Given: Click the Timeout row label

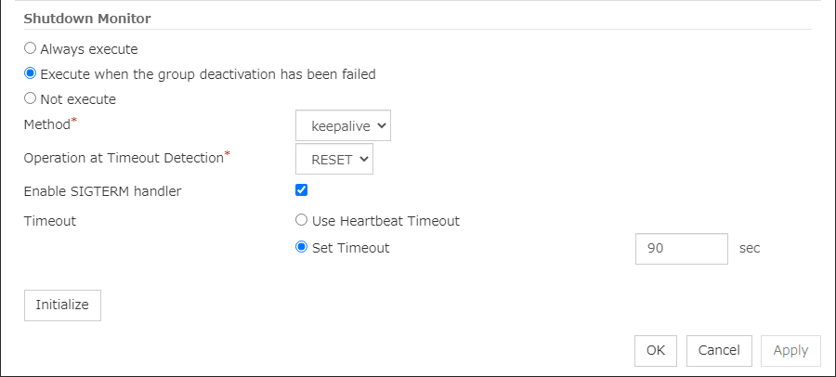Looking at the screenshot, I should [x=50, y=221].
